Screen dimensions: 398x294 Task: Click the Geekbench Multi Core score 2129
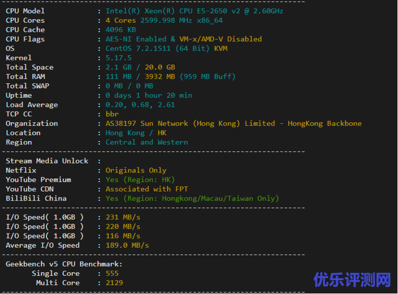pos(114,283)
